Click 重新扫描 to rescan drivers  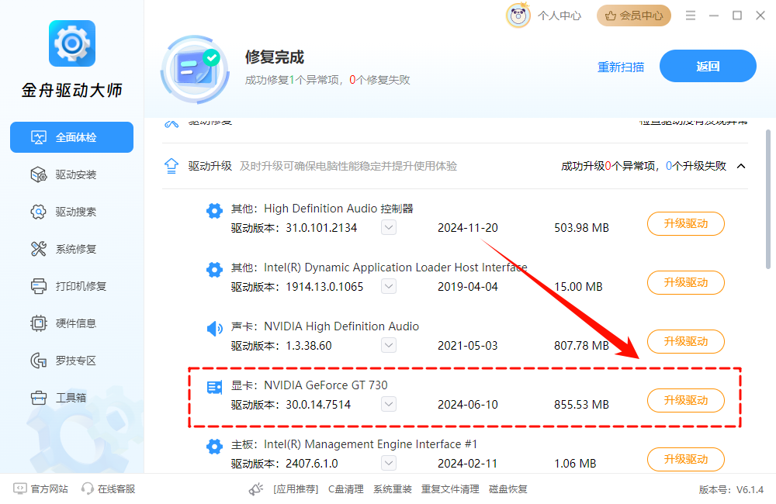pos(621,67)
